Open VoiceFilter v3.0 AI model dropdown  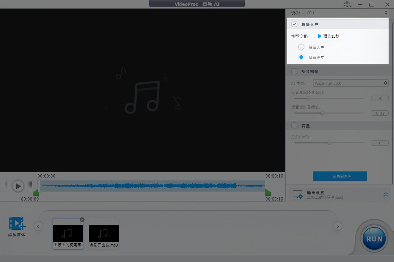tap(351, 83)
